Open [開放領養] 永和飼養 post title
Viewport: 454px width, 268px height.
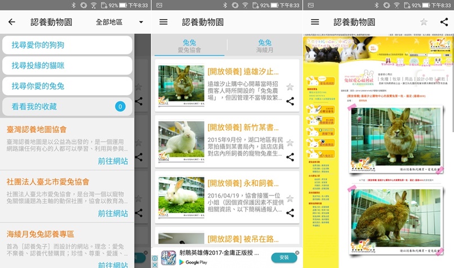click(243, 183)
